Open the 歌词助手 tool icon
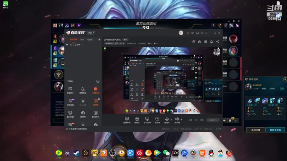 click(x=95, y=114)
